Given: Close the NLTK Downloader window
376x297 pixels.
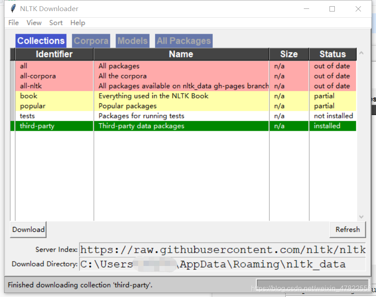Looking at the screenshot, I should [x=358, y=9].
